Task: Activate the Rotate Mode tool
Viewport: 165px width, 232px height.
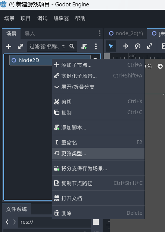Action: (x=138, y=46)
